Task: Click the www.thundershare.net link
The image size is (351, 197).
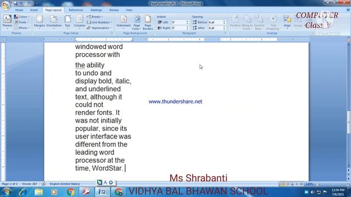Action: pyautogui.click(x=175, y=101)
